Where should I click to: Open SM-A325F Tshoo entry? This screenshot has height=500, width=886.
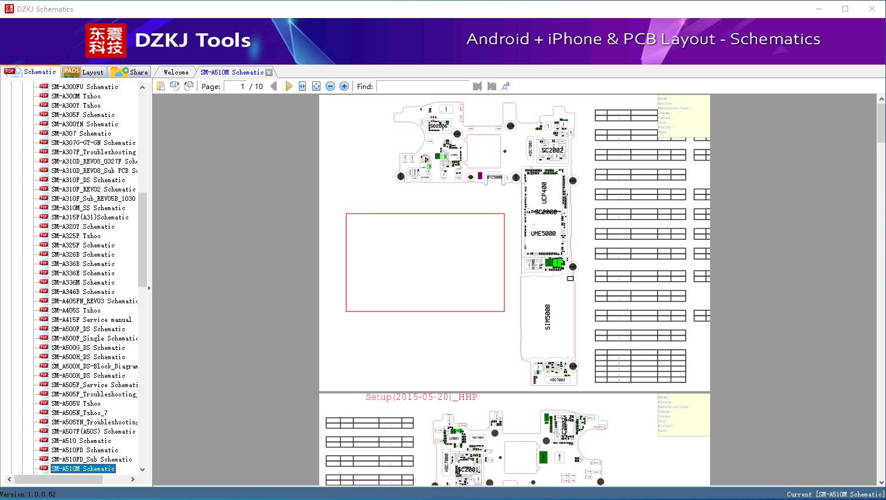pos(76,236)
